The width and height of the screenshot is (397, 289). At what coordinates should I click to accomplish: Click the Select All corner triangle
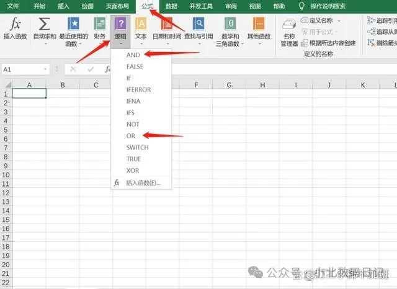point(8,85)
